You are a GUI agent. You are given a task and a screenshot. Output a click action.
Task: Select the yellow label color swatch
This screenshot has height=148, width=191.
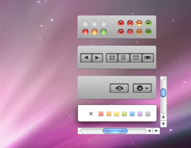pos(117,114)
